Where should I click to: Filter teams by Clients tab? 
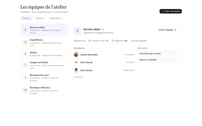[x=40, y=18]
